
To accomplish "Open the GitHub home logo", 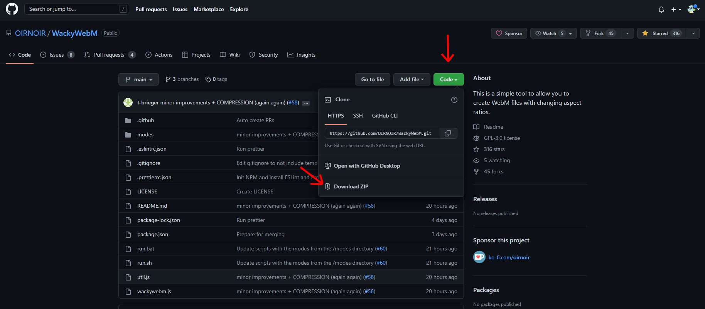I will pos(12,9).
